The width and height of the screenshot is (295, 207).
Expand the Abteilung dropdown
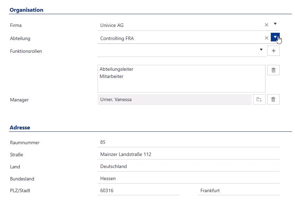click(x=275, y=37)
